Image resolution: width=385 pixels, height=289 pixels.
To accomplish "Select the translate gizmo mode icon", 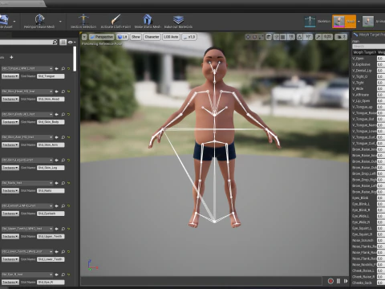I will point(249,37).
